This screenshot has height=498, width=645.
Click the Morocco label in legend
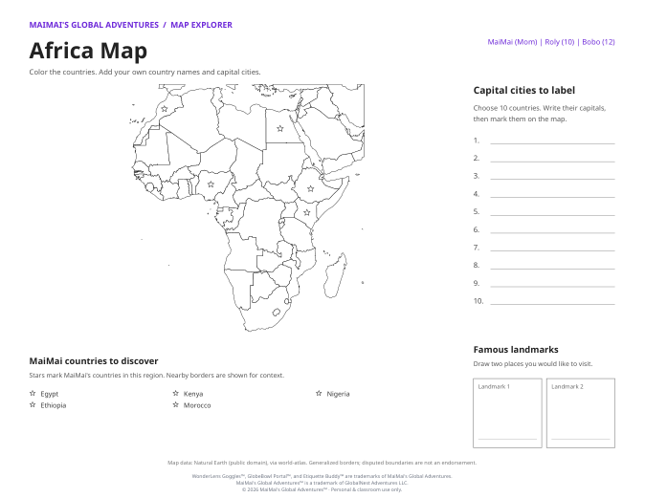click(x=197, y=405)
